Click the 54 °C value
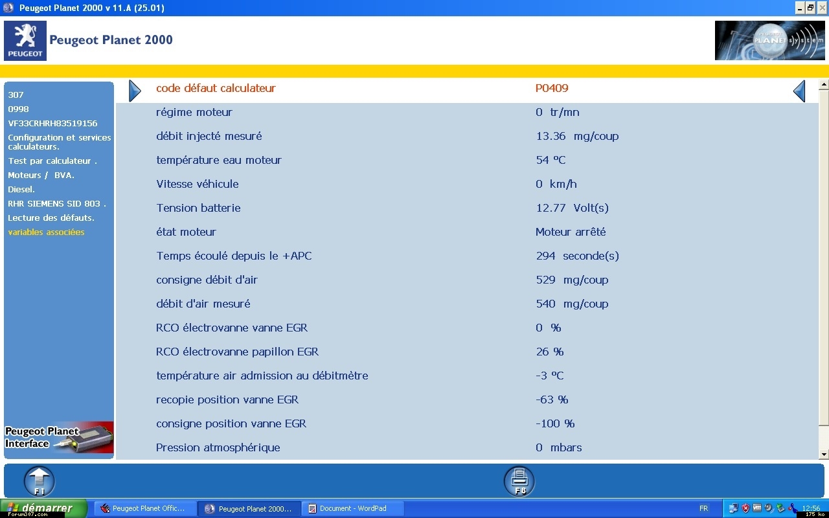This screenshot has height=518, width=829. [x=551, y=160]
